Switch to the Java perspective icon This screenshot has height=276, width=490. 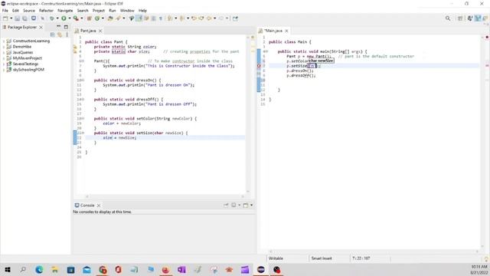478,18
